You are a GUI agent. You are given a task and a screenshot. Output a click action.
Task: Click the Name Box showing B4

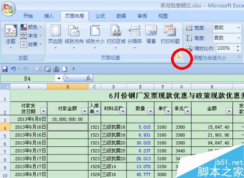tap(27, 79)
